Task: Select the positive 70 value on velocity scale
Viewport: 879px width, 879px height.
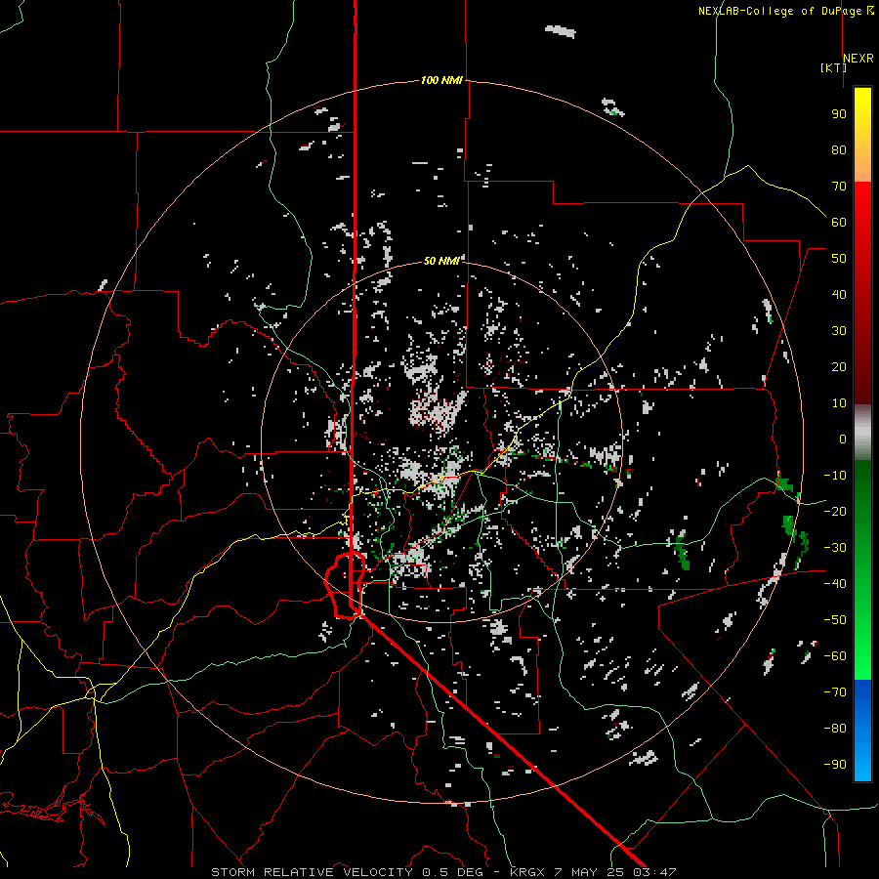Action: tap(839, 187)
